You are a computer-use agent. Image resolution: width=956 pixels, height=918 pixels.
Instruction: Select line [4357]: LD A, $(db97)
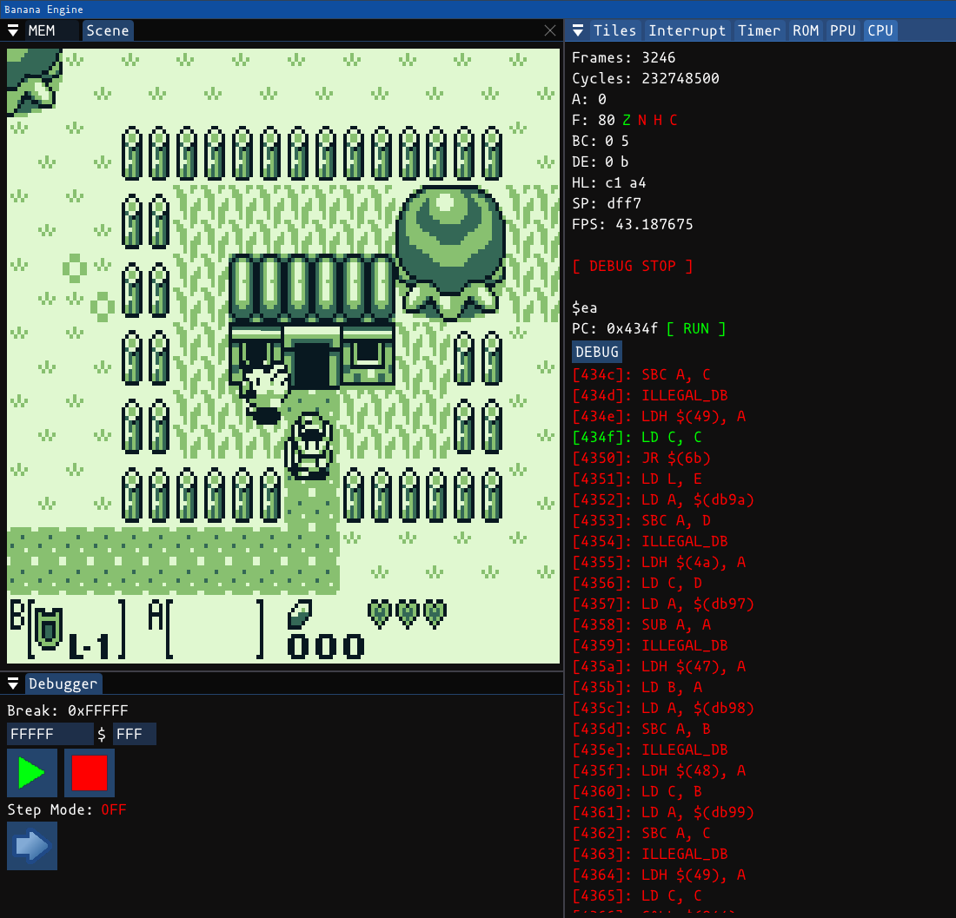click(x=663, y=604)
